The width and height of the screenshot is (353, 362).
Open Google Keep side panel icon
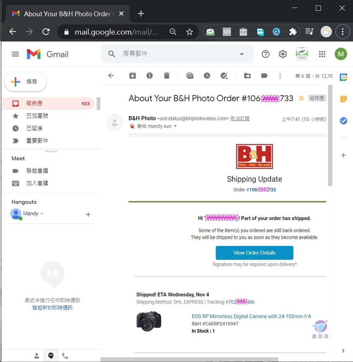pos(343,99)
